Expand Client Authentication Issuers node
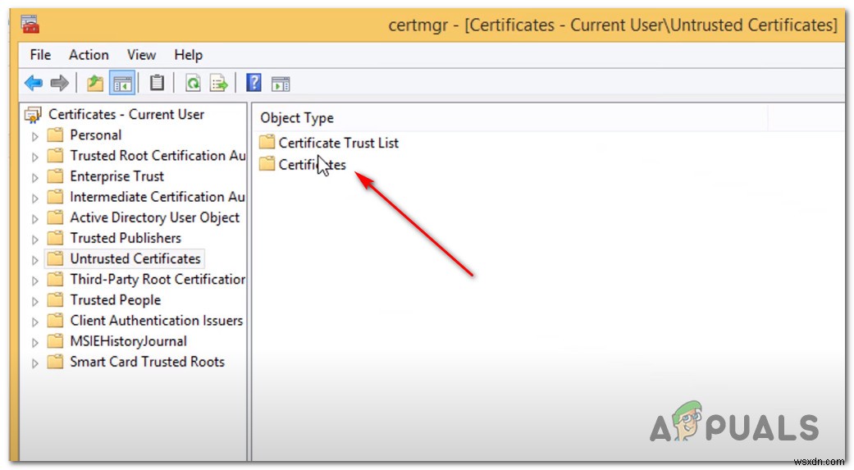Screen dimensions: 854x470 (34, 322)
